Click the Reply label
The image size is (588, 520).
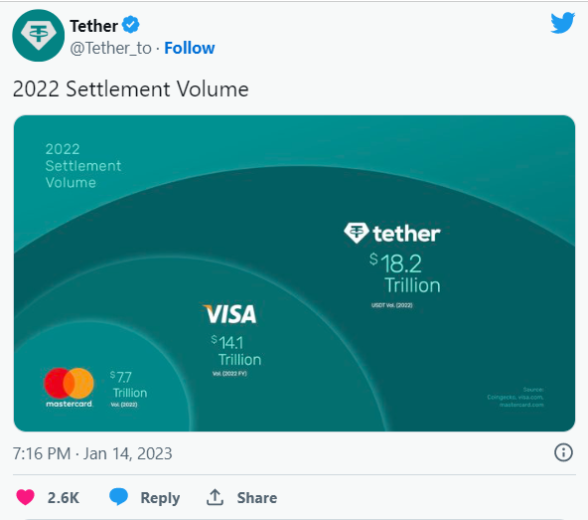click(x=160, y=498)
